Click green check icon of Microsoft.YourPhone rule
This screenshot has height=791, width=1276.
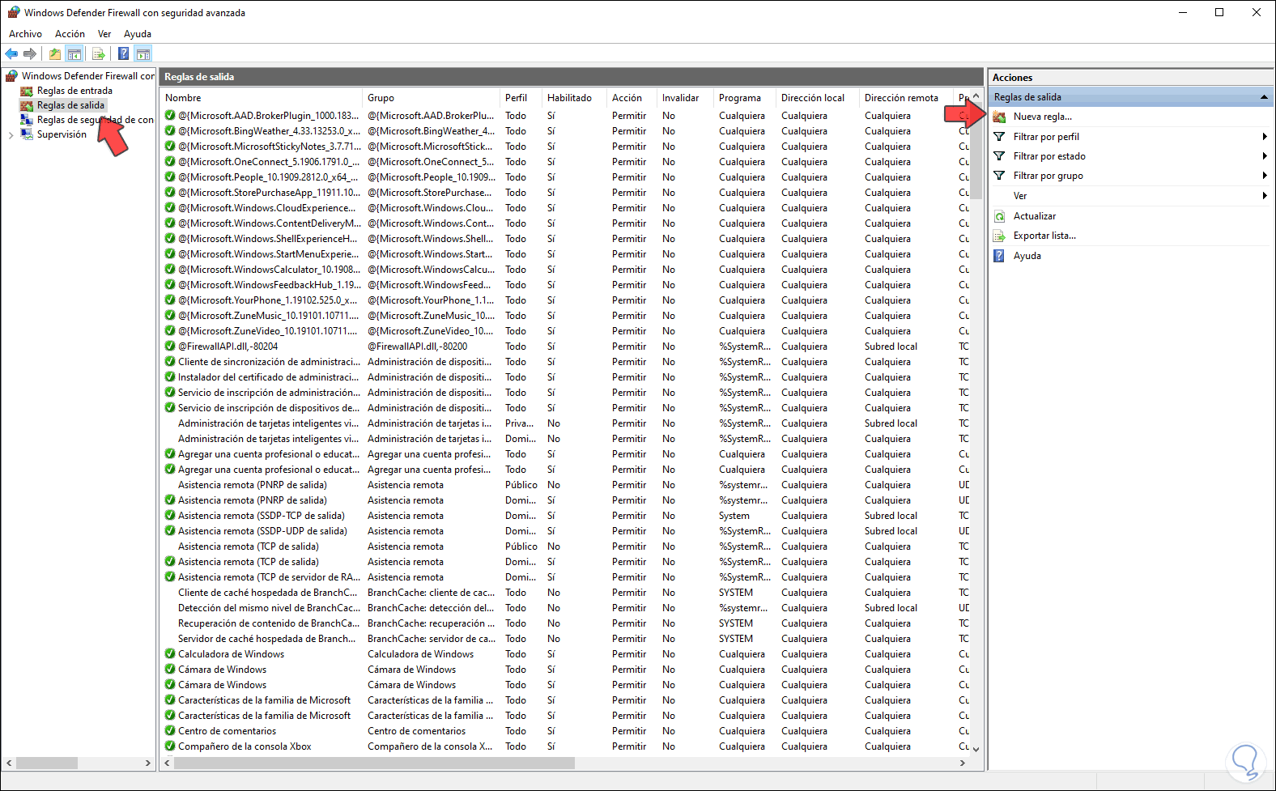pyautogui.click(x=170, y=300)
